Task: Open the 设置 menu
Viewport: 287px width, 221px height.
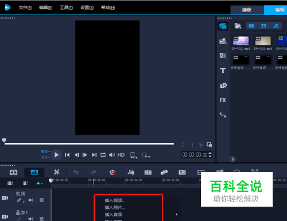Action: 87,7
